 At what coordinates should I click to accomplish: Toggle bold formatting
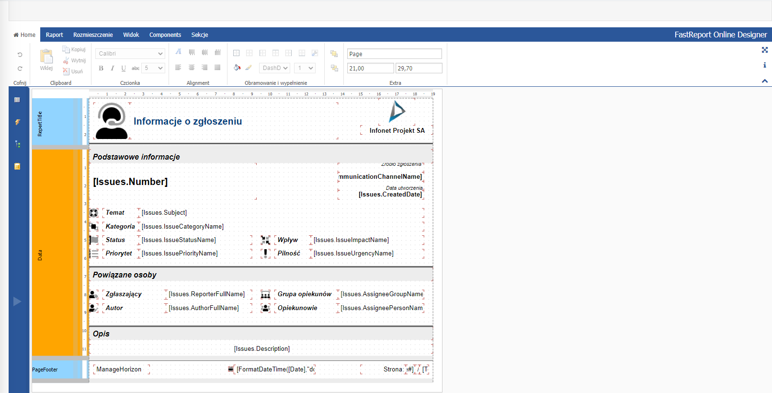point(101,68)
